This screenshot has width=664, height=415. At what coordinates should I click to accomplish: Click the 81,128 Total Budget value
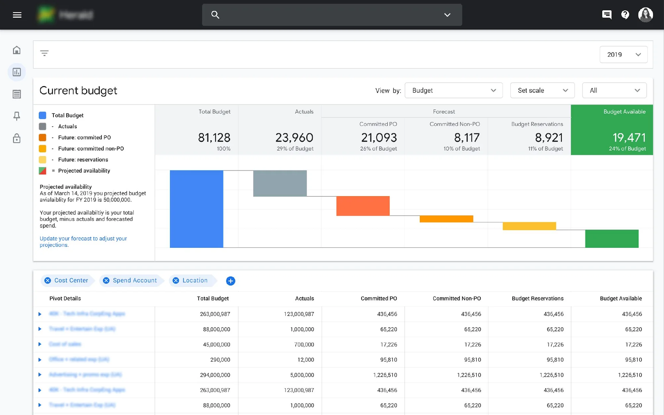click(x=214, y=138)
